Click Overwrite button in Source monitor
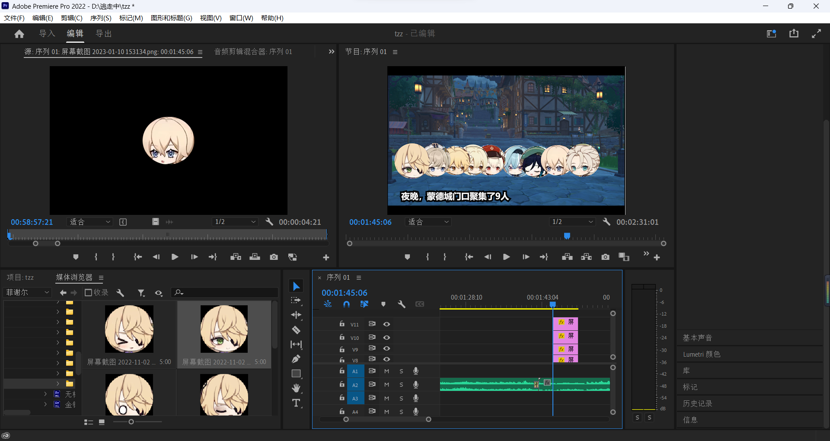 tap(255, 257)
